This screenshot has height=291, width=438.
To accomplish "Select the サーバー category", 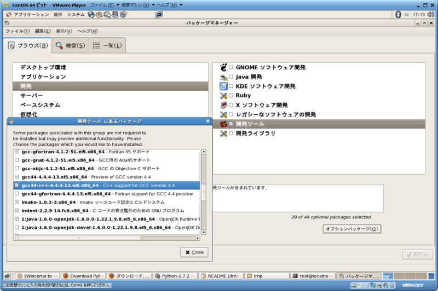I will tap(111, 96).
